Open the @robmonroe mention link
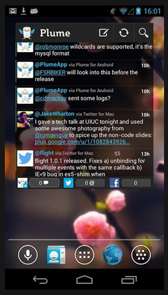The height and width of the screenshot is (295, 168). pyautogui.click(x=52, y=46)
